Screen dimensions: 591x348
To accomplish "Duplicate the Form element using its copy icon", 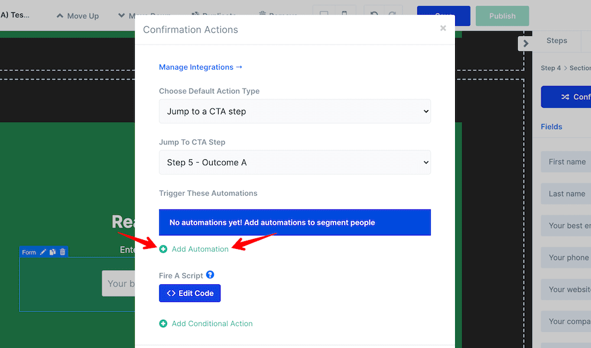I will [53, 252].
